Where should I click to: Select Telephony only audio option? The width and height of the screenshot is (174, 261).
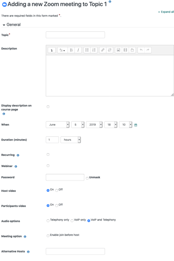point(48,221)
